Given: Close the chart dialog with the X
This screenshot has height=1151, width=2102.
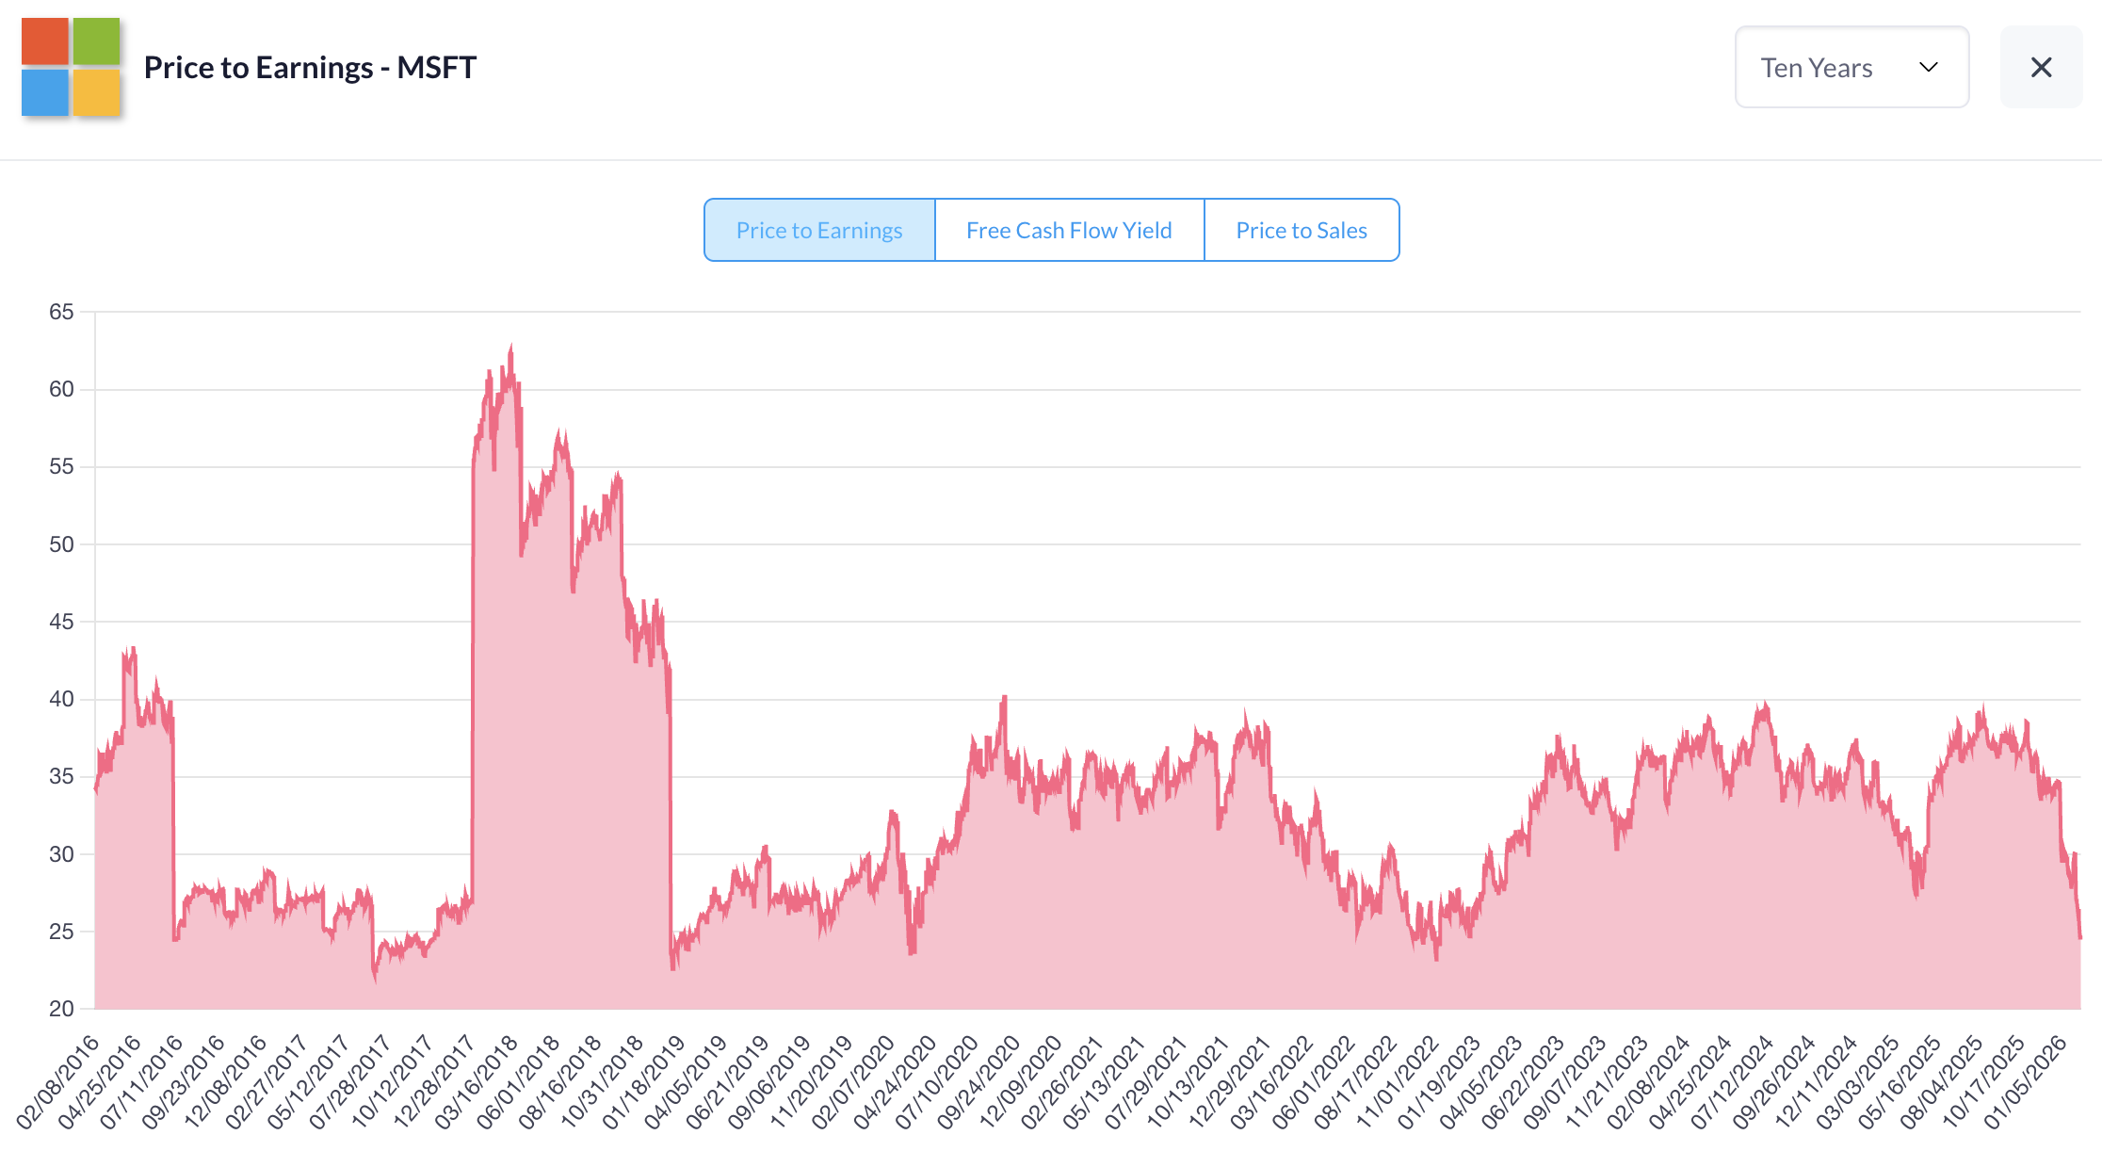Looking at the screenshot, I should [x=2041, y=67].
